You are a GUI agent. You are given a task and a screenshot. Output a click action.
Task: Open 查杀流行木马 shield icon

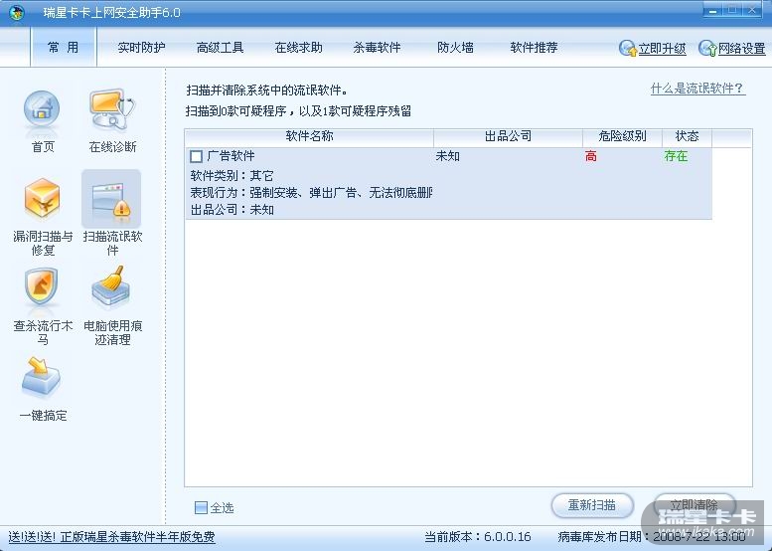click(42, 287)
